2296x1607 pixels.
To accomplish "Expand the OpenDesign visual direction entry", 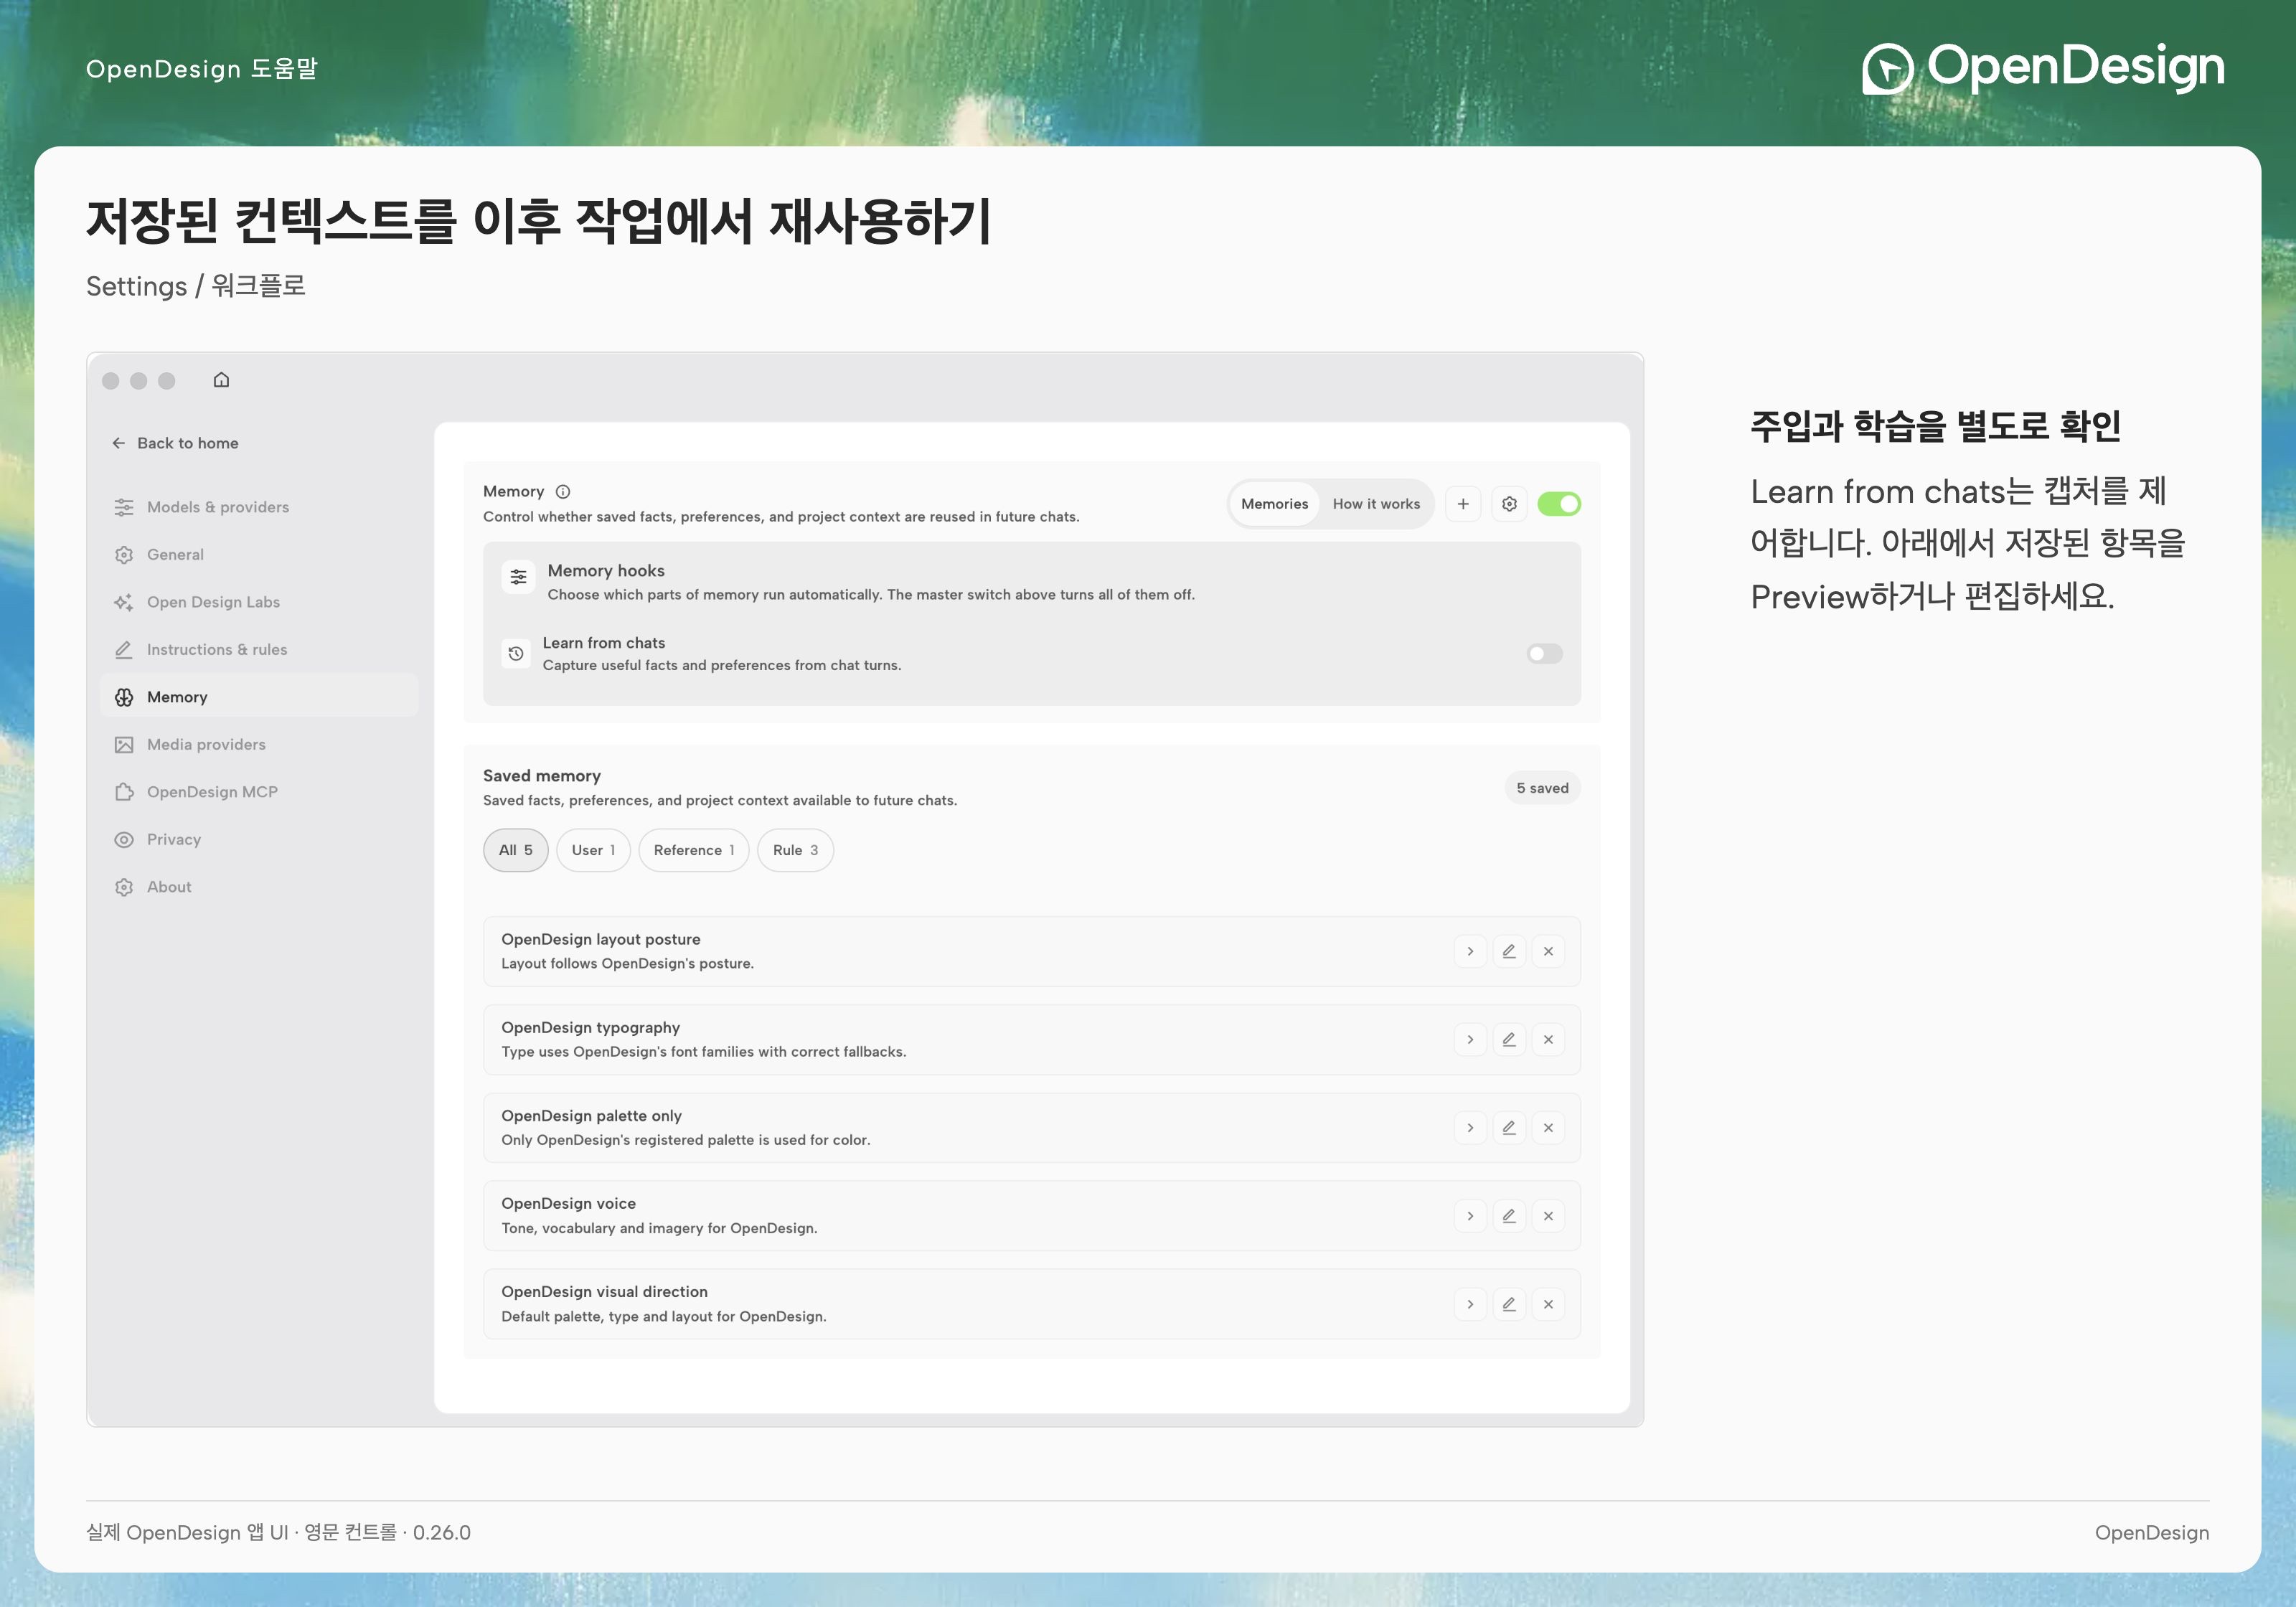I will [1470, 1304].
